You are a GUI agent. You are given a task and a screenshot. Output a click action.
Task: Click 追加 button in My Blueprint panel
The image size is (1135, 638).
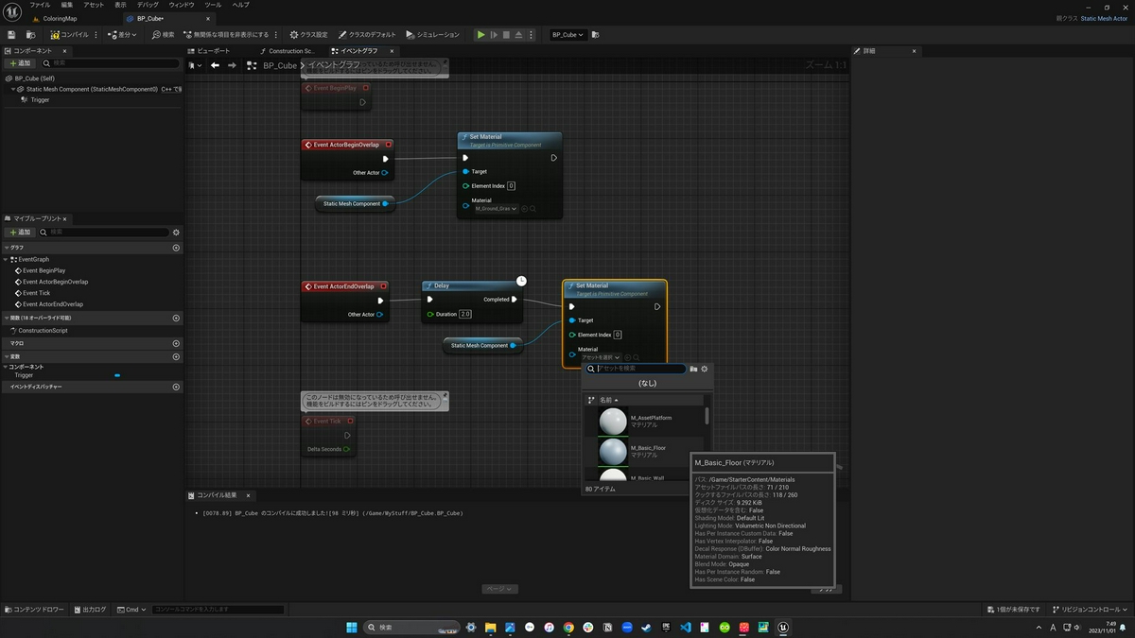click(20, 232)
